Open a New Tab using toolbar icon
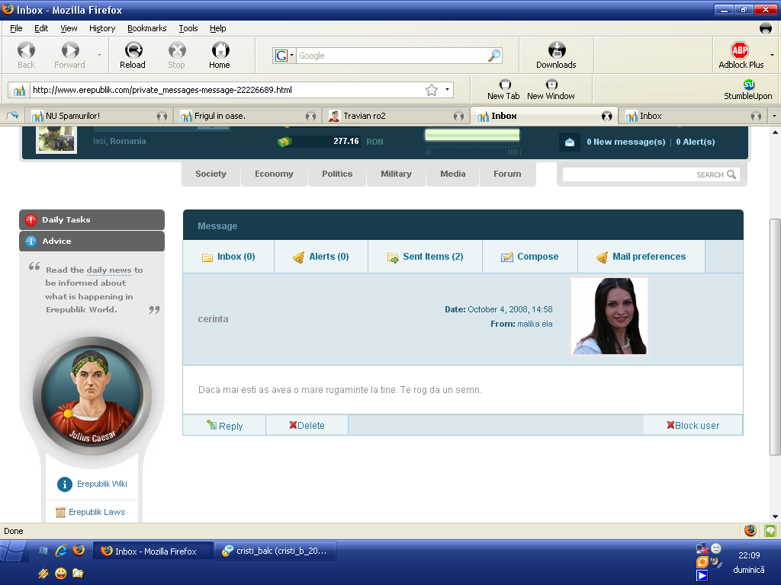Screen dimensions: 781x585 (x=503, y=85)
